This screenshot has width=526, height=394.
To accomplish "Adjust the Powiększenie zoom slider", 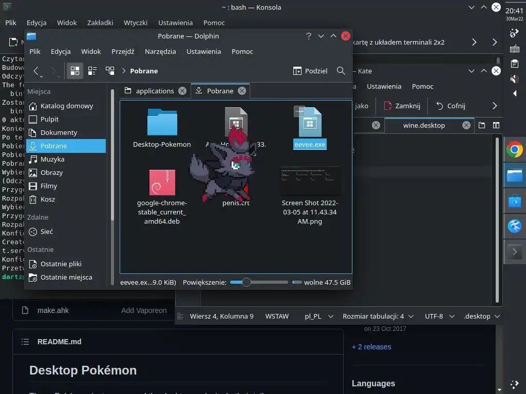I will [259, 283].
